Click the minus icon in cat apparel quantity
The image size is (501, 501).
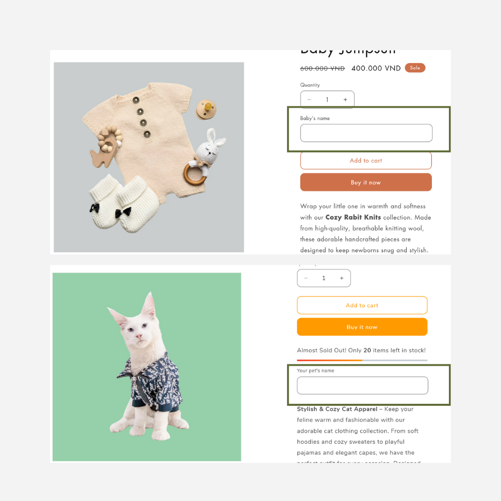[x=306, y=278]
